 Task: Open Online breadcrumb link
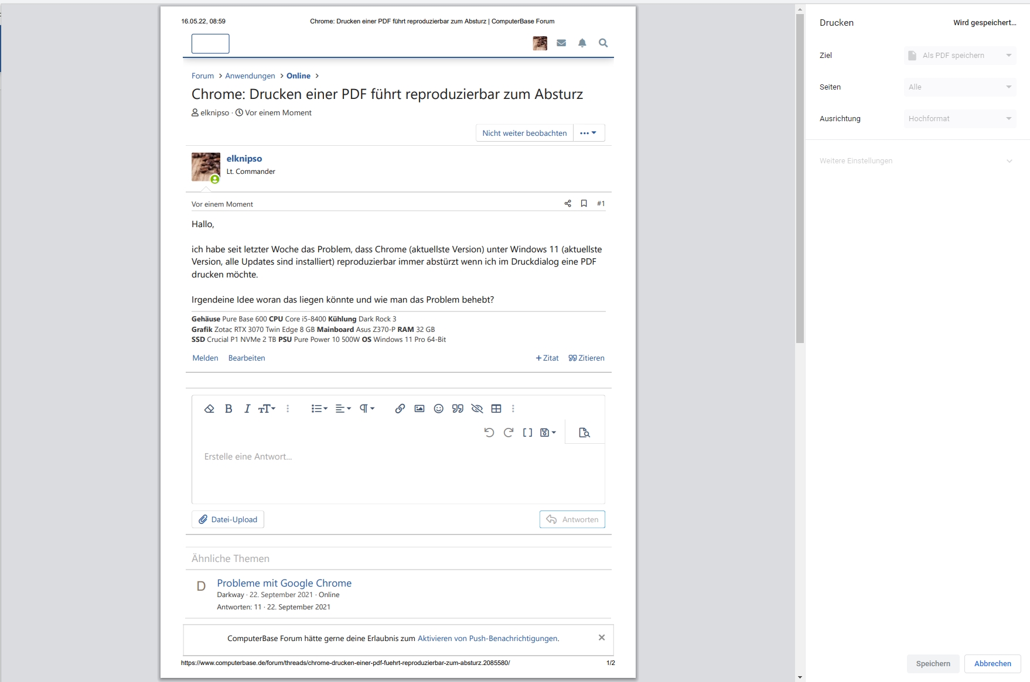point(298,76)
